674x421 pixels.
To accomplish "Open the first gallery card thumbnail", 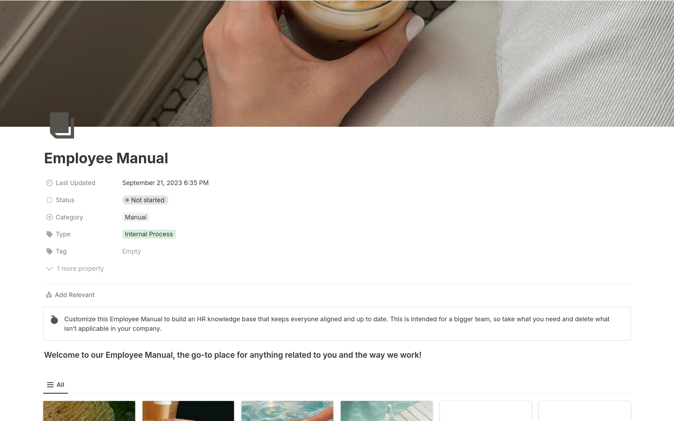I will [89, 411].
